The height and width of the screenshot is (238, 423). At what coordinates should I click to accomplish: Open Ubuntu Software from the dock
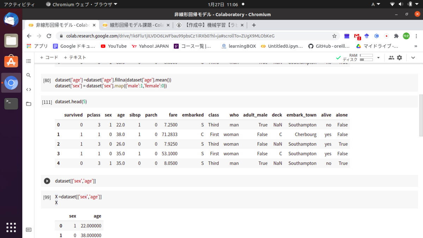11,62
